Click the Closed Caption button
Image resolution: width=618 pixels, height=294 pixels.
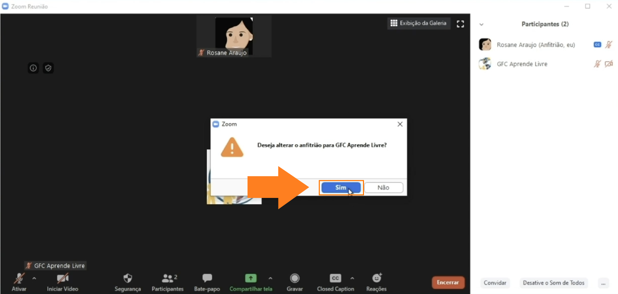(336, 282)
